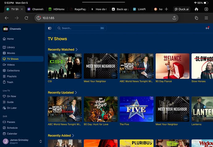213x147 pixels.
Task: Reload the page with the refresh icon
Action: 26,18
